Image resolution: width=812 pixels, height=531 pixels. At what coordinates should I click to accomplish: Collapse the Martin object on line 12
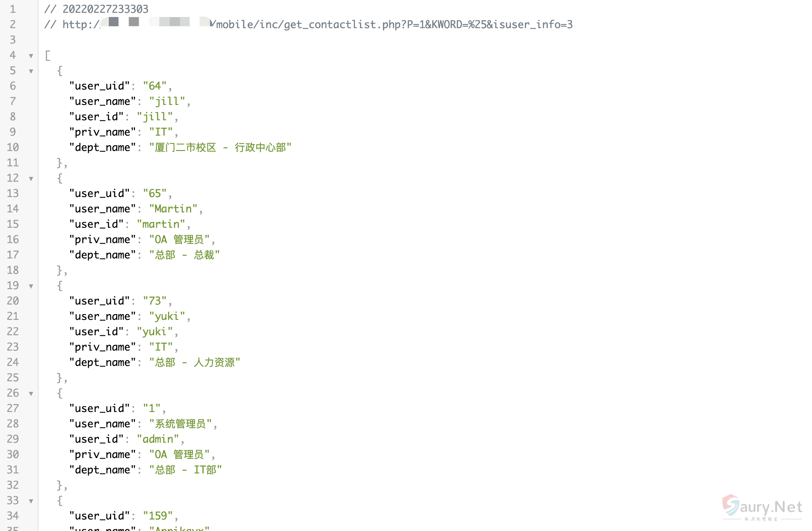[31, 178]
